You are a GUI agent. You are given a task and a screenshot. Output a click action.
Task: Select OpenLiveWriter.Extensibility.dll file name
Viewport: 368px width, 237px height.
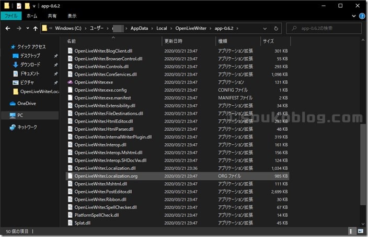pos(105,106)
